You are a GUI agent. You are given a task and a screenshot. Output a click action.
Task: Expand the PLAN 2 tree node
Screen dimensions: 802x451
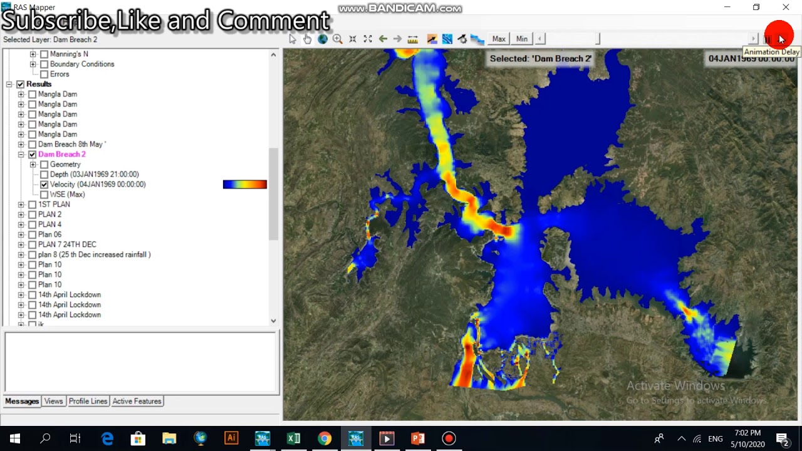21,214
